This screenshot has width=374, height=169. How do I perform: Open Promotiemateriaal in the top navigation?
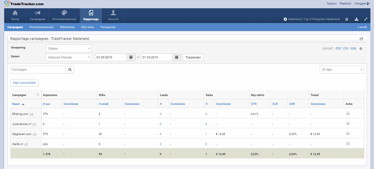click(64, 16)
